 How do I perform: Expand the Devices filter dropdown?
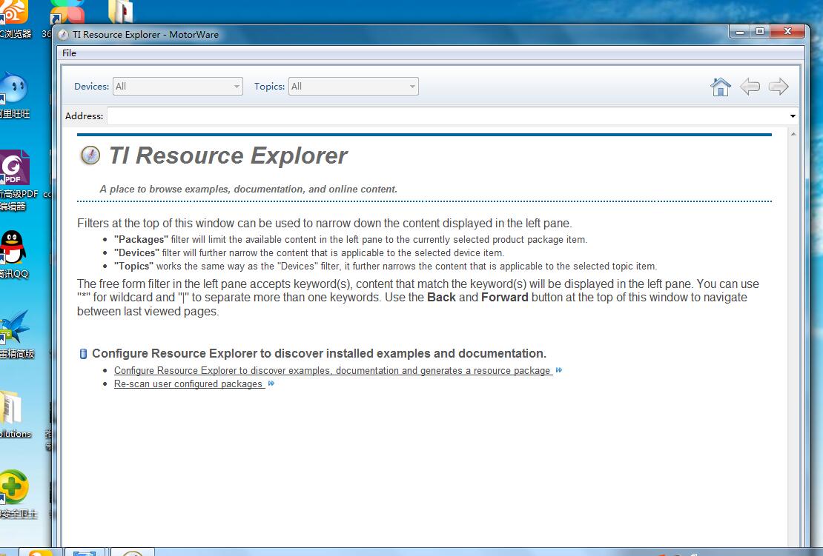[x=177, y=87]
